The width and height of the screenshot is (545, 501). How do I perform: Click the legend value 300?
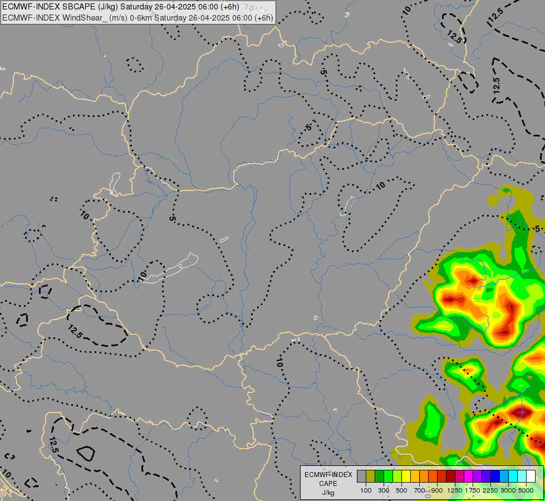click(384, 490)
